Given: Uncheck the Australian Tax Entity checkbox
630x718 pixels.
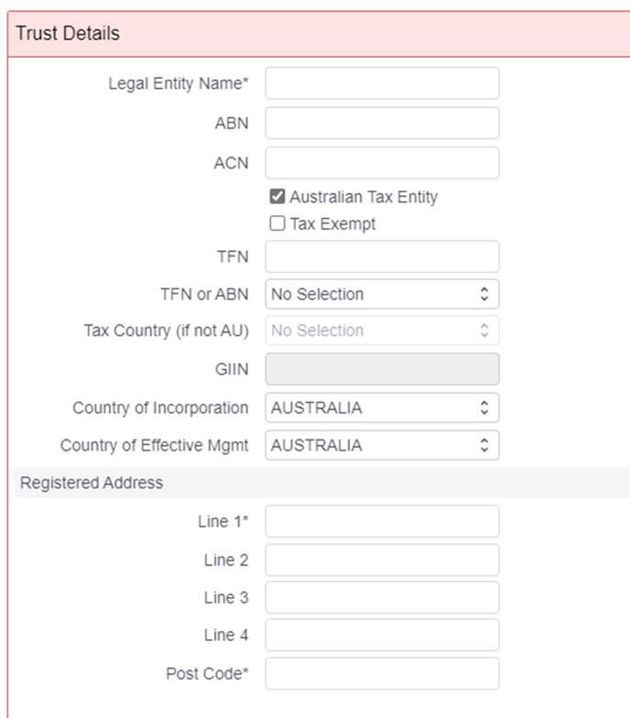Looking at the screenshot, I should tap(277, 196).
